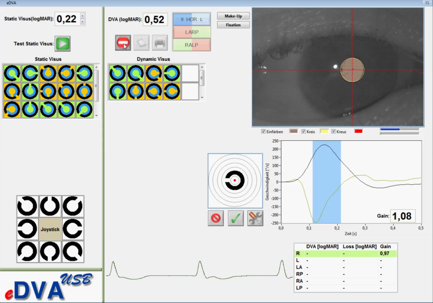Screen dimensions: 433x303
Task: Increment the Static Visus value with up arrow
Action: (82, 16)
